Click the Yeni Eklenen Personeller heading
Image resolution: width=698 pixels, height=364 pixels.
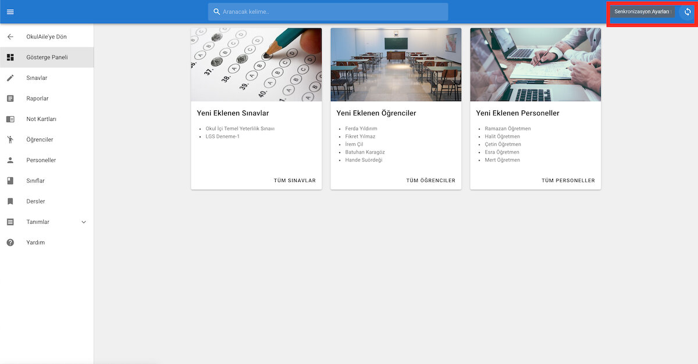point(518,113)
